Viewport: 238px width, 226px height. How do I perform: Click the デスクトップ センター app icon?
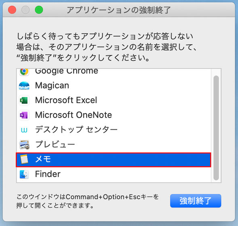(24, 130)
